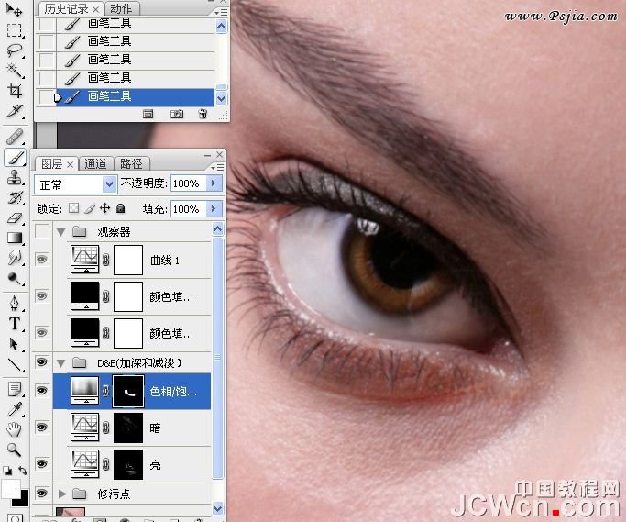Toggle visibility of first 颜色填 layer

41,295
